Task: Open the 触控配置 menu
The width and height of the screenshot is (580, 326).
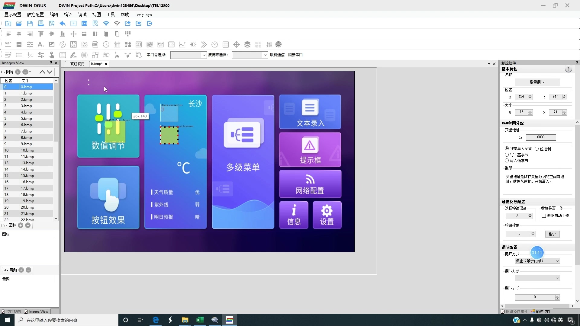Action: coord(35,14)
